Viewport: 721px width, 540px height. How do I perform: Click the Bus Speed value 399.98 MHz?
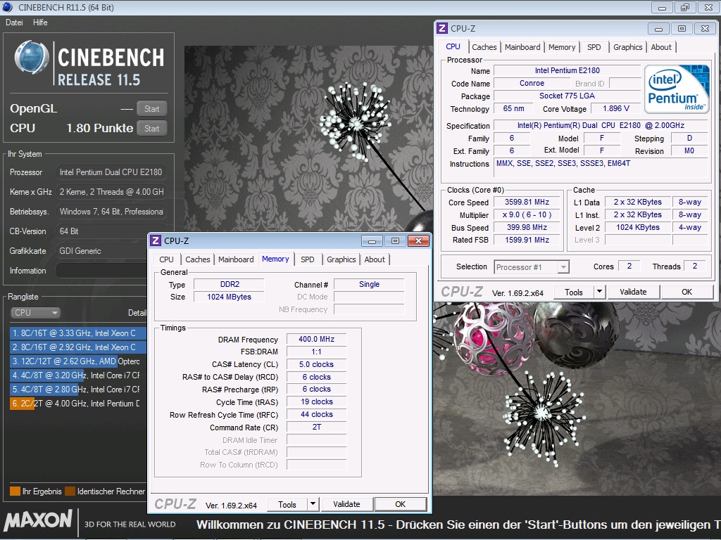point(527,227)
